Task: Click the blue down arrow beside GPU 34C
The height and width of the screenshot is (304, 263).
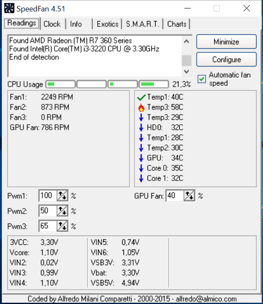Action: tap(141, 158)
